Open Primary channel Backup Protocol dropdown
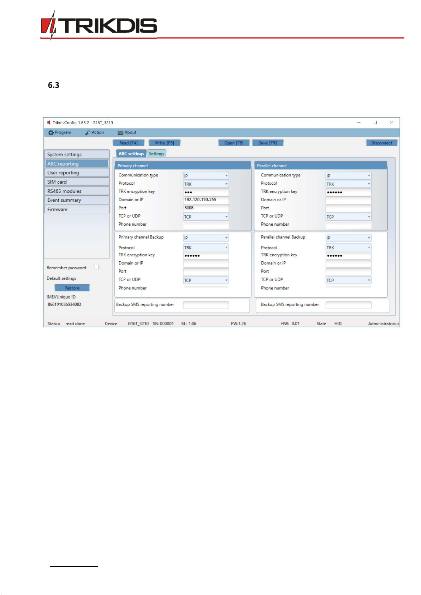Screen dimensions: 421x595 (x=206, y=248)
